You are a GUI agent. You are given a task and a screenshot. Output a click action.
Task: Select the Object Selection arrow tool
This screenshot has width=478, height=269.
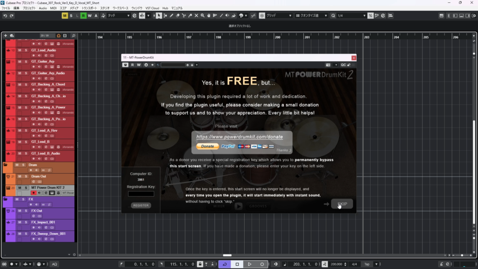click(159, 16)
